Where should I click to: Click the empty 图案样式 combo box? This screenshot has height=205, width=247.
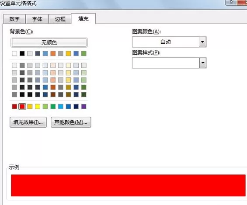166,63
